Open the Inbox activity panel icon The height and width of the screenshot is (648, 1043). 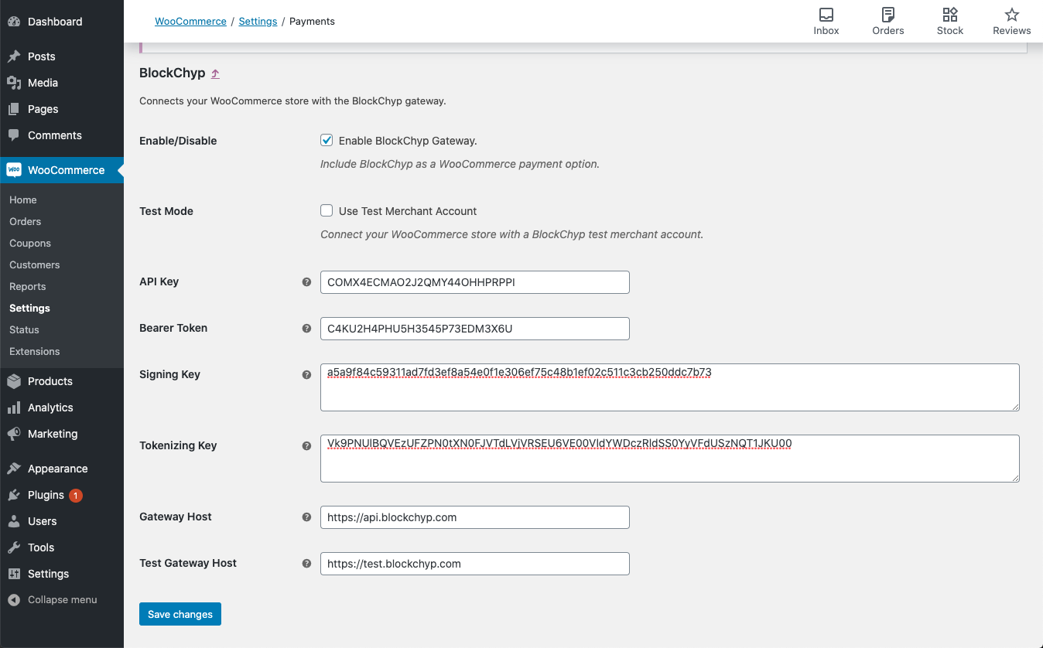tap(826, 15)
